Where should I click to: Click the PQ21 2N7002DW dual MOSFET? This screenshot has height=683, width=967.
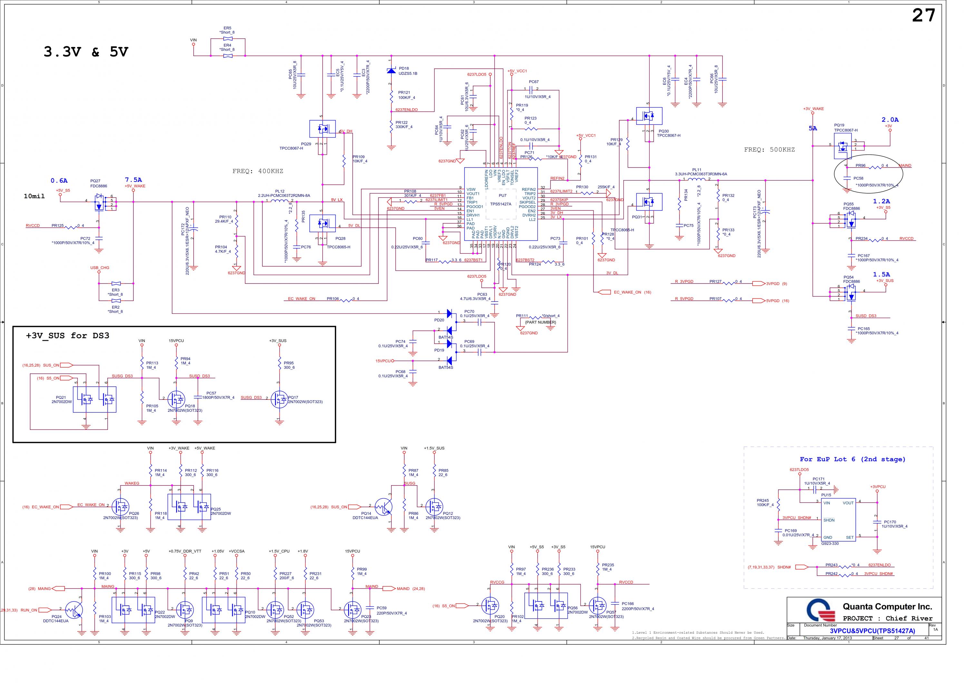(x=94, y=399)
